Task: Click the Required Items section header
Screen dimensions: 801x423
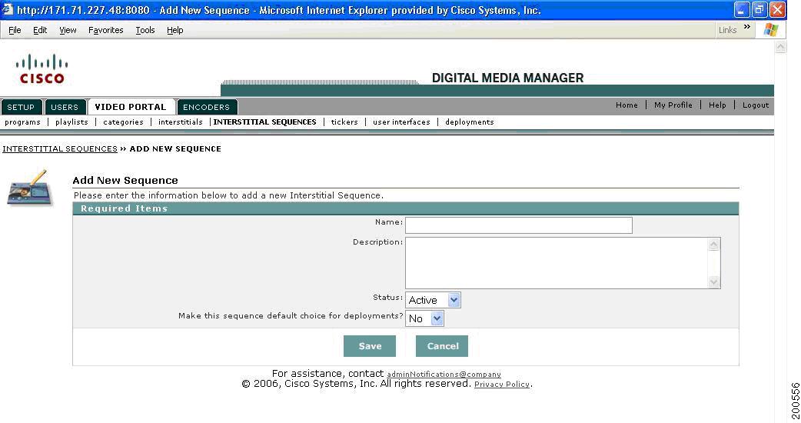Action: (406, 208)
